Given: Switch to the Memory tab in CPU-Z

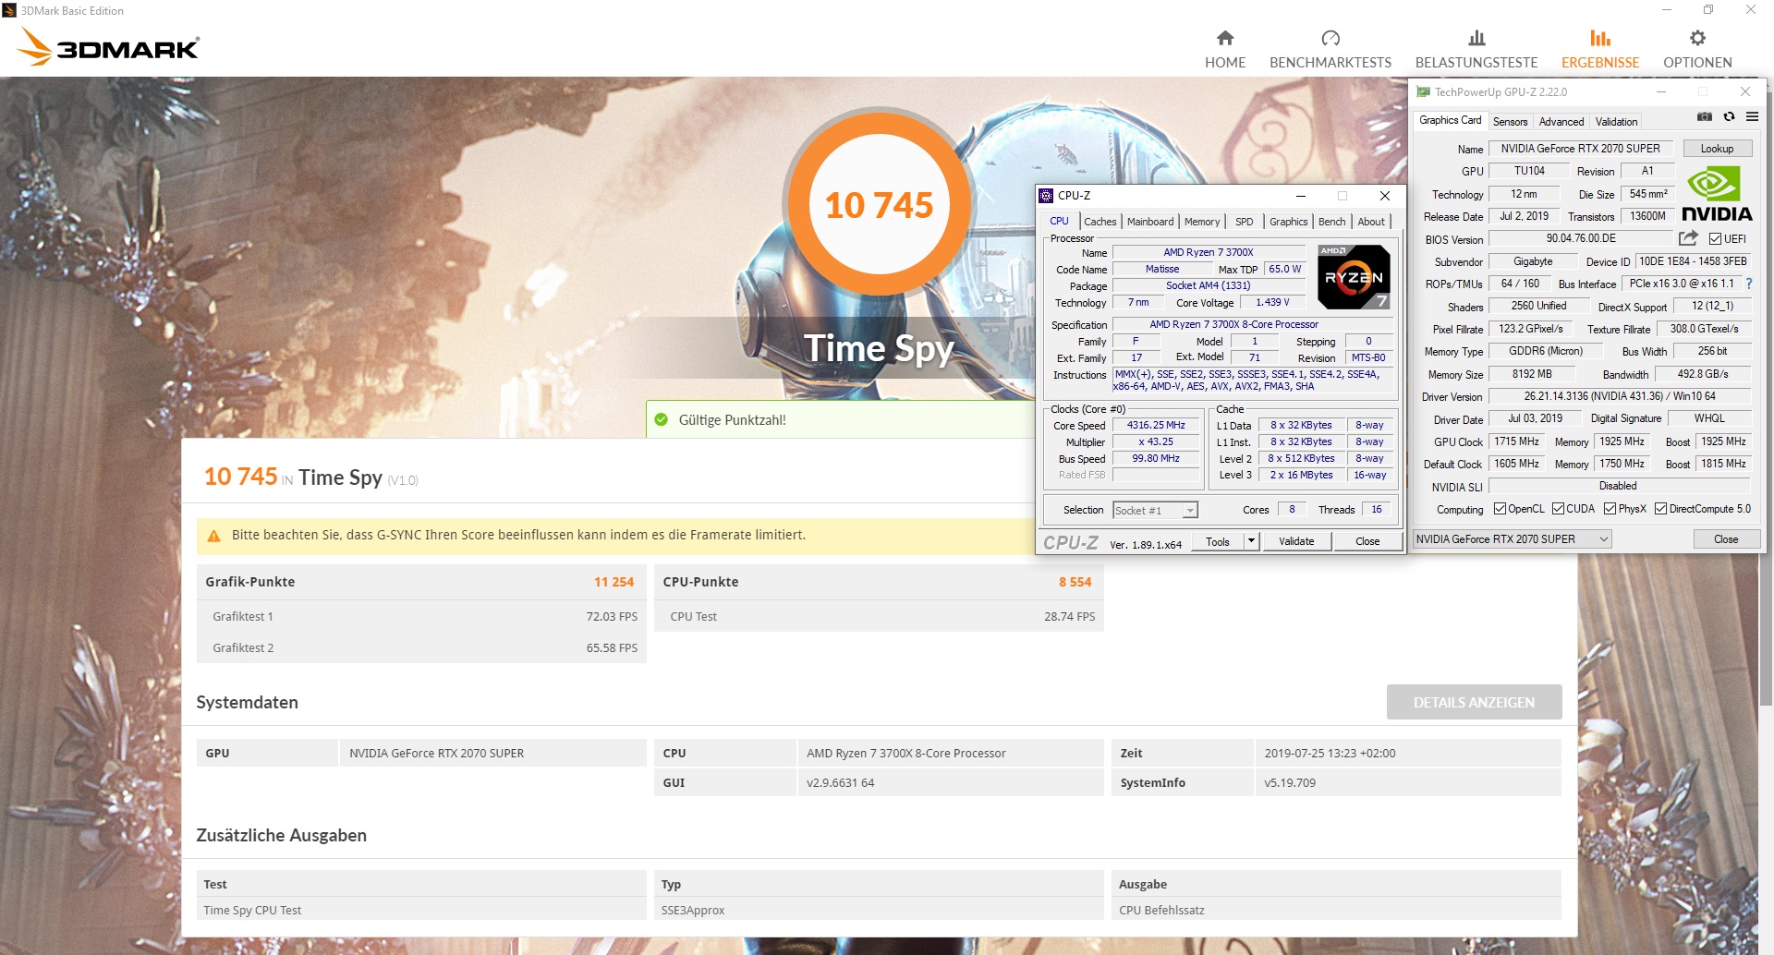Looking at the screenshot, I should point(1202,222).
